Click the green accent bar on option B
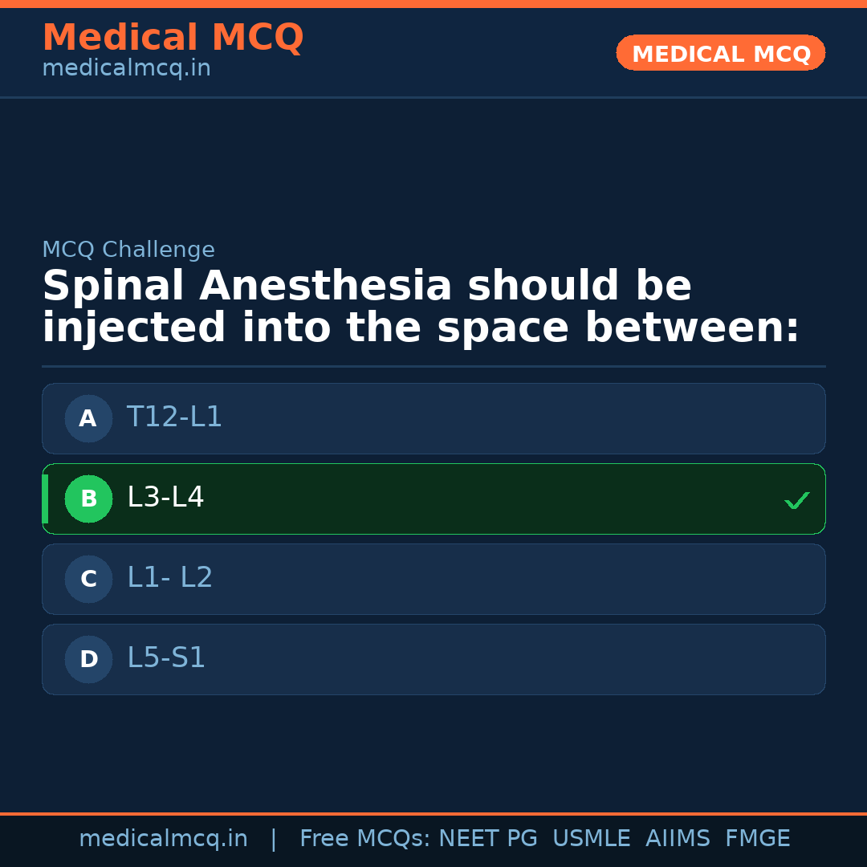 (45, 499)
